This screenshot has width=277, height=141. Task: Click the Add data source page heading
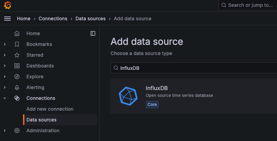point(147,42)
